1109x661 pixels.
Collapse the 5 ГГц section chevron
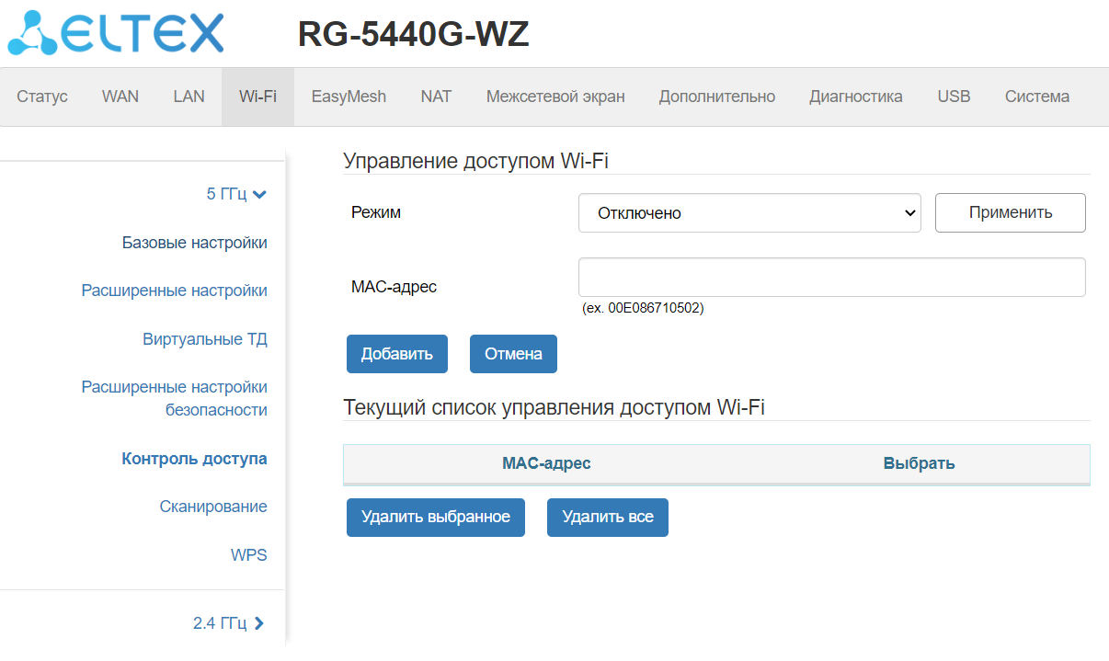259,194
